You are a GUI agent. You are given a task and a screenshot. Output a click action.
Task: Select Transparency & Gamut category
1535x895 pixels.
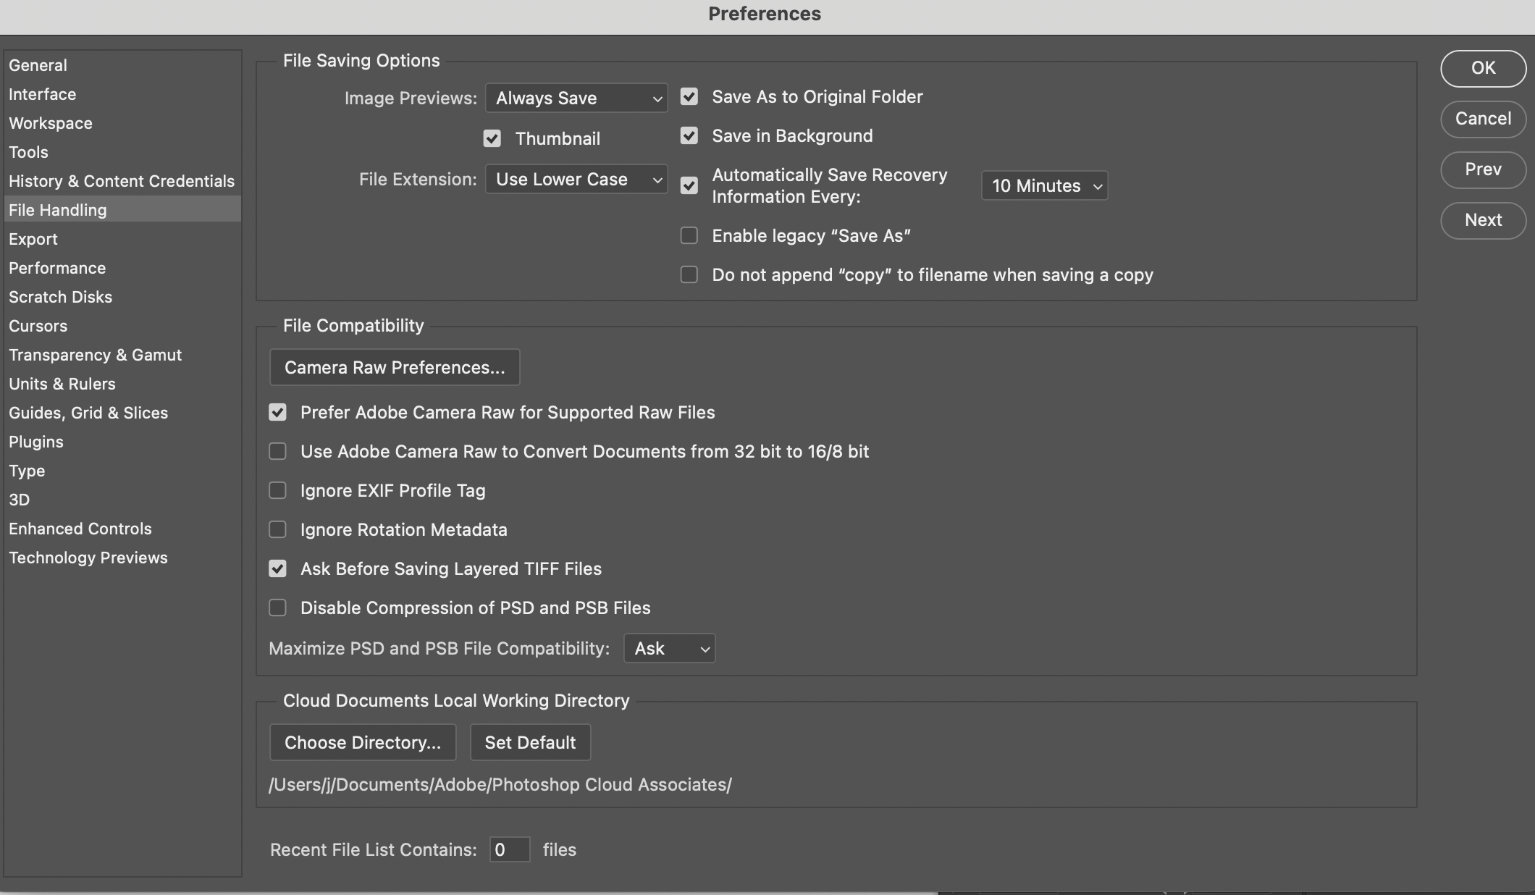pyautogui.click(x=122, y=355)
